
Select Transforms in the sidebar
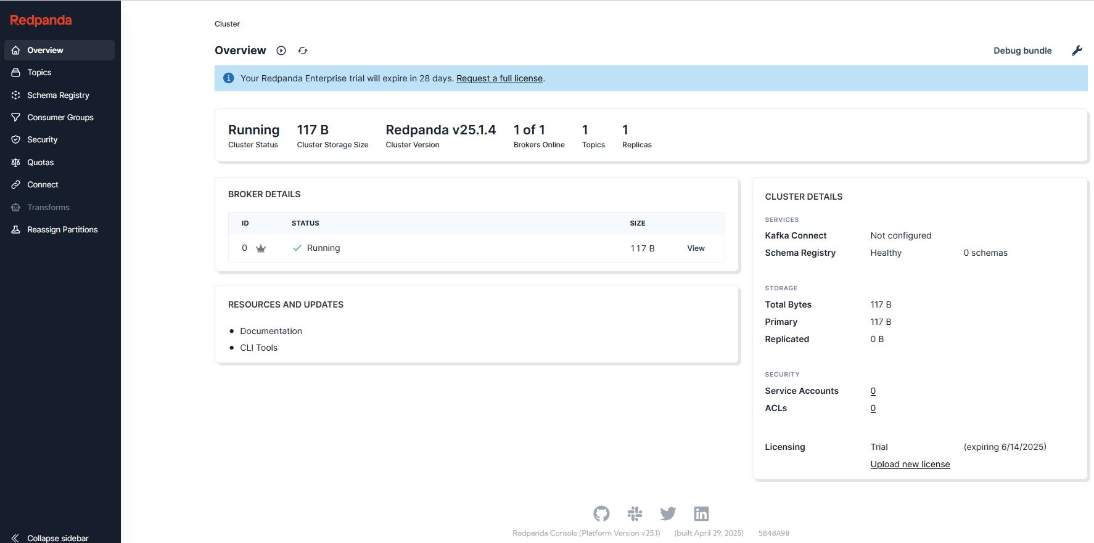[59, 208]
